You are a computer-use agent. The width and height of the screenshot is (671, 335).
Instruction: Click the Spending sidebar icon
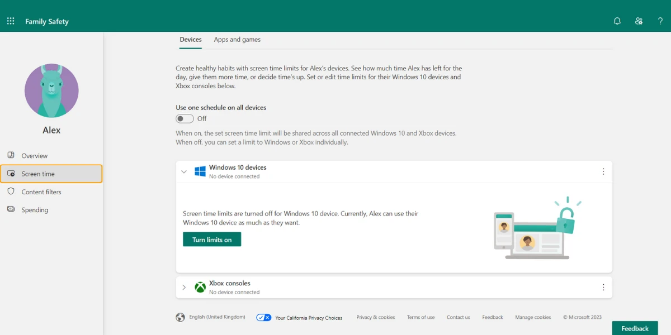(11, 209)
